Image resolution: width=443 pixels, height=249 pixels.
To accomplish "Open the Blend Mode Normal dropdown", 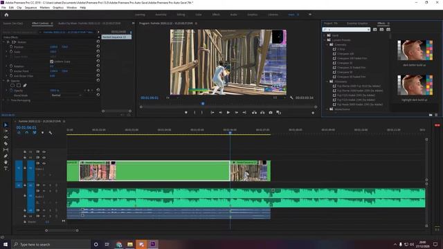I will point(66,95).
